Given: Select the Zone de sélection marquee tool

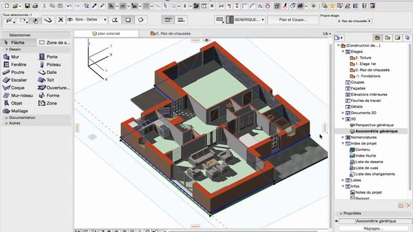Looking at the screenshot, I should [54, 43].
